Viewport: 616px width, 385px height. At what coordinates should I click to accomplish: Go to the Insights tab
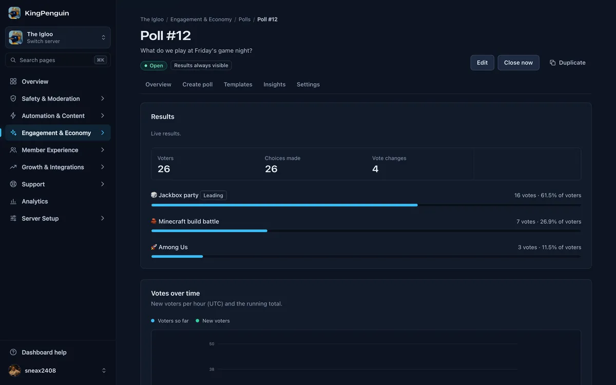click(275, 84)
